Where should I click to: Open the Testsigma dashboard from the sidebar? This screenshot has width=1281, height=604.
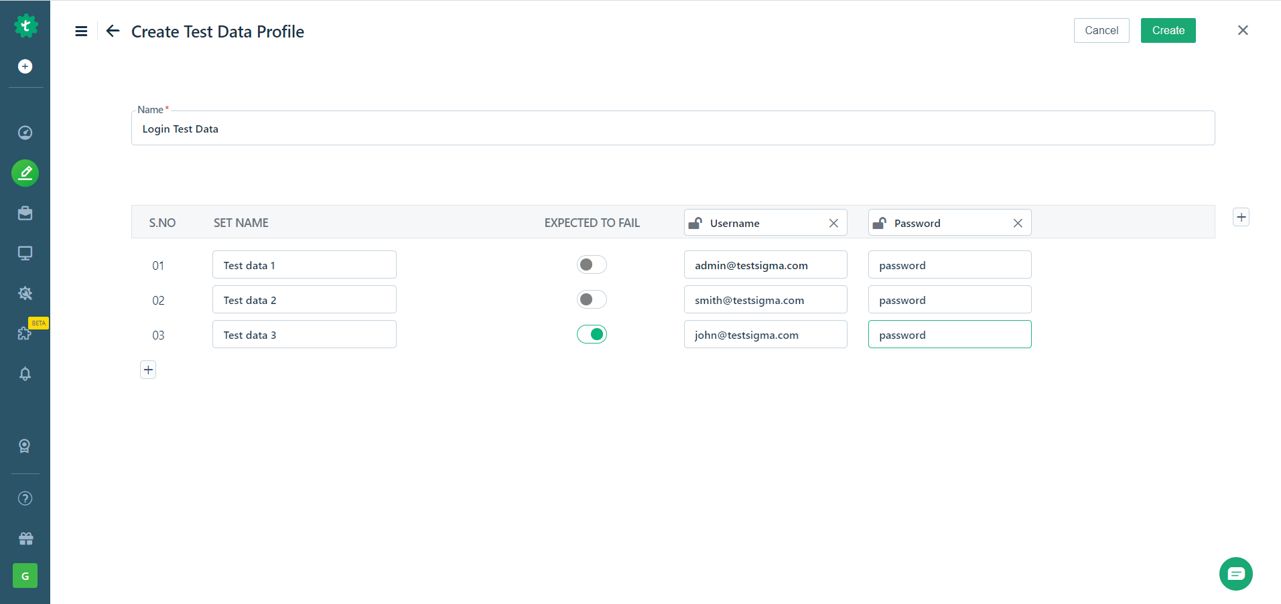[x=25, y=133]
